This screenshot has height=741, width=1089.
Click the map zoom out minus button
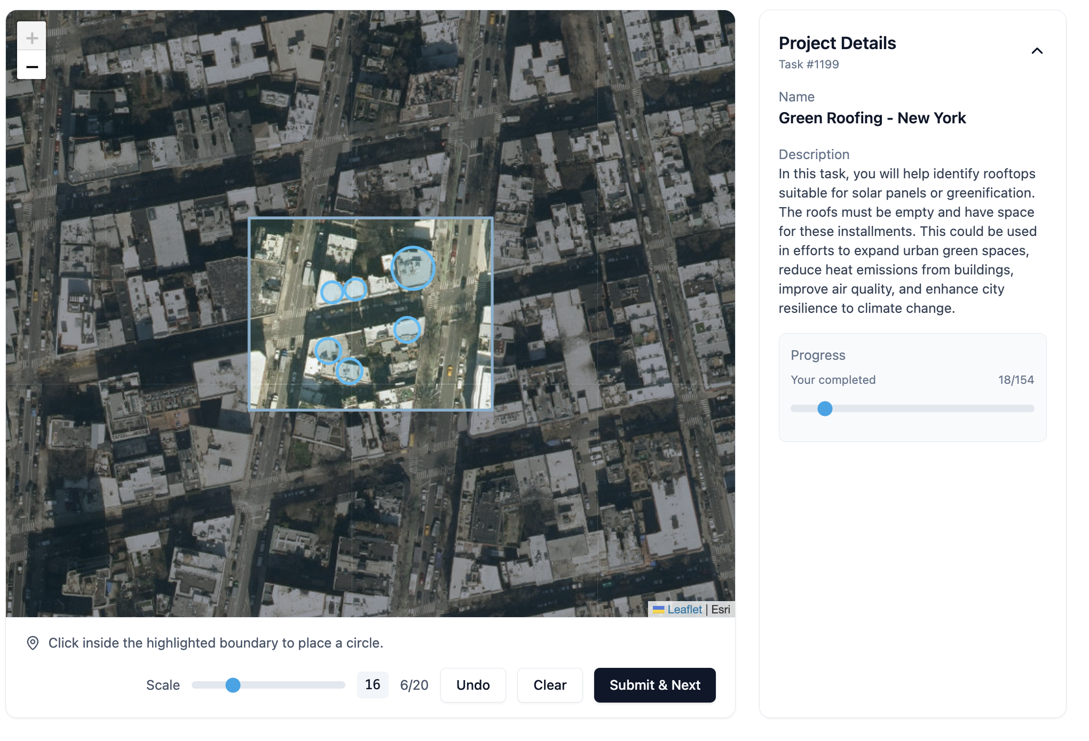click(x=31, y=66)
